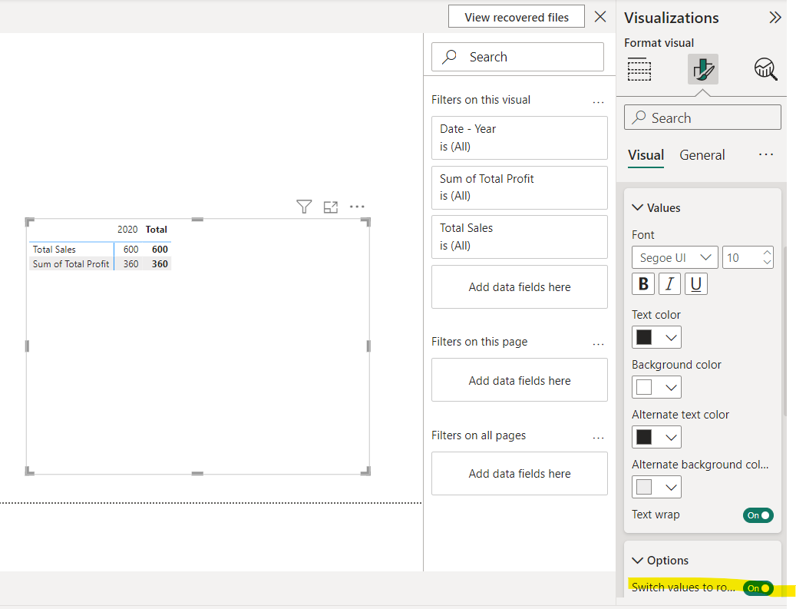Expand the Sum of Total Profit filter card

click(x=520, y=187)
